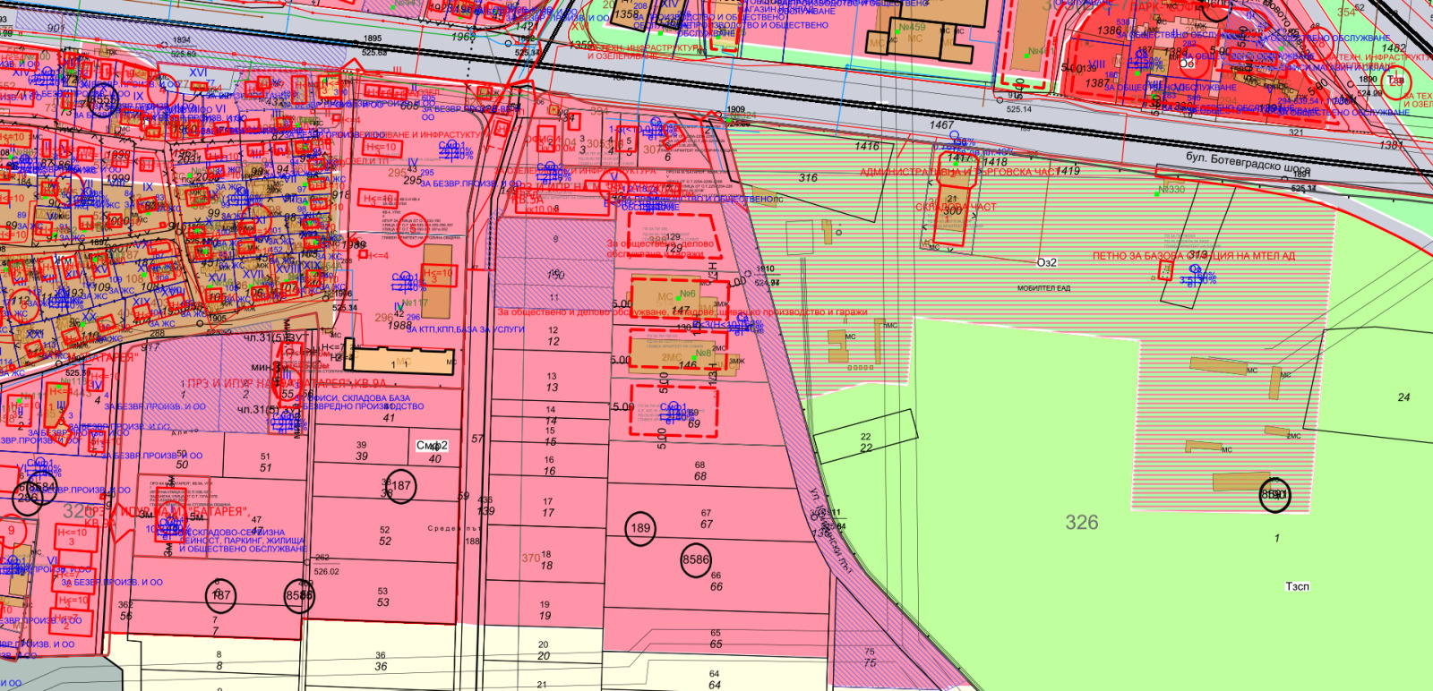The height and width of the screenshot is (691, 1433).
Task: Select the circled 187 marker below Смф2
Action: 400,486
